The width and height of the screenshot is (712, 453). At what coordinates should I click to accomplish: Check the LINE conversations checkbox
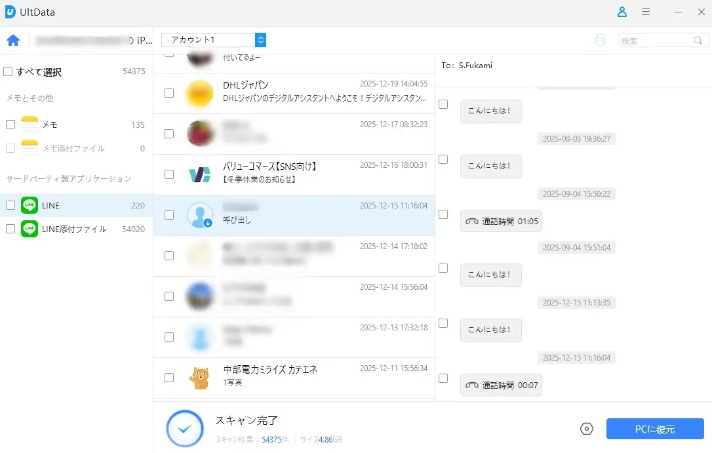pos(10,205)
